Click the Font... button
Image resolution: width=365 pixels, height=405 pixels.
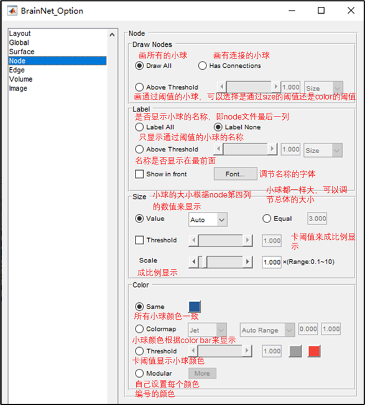click(x=235, y=174)
